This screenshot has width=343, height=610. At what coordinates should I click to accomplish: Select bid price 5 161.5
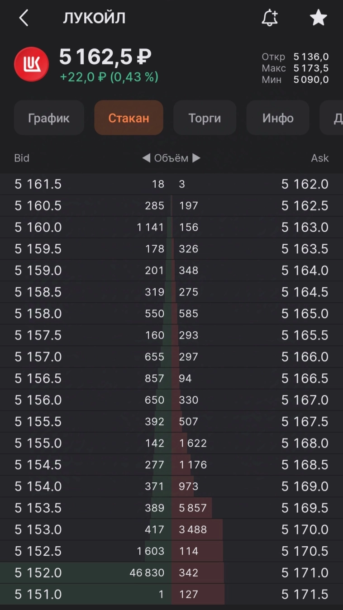(x=38, y=184)
